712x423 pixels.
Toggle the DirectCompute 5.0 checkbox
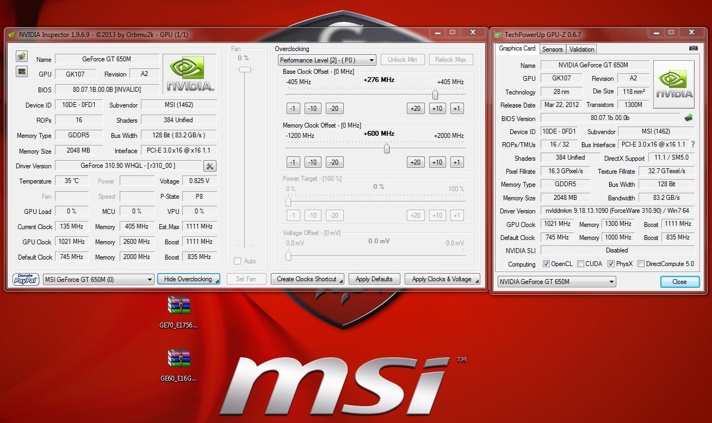point(641,264)
